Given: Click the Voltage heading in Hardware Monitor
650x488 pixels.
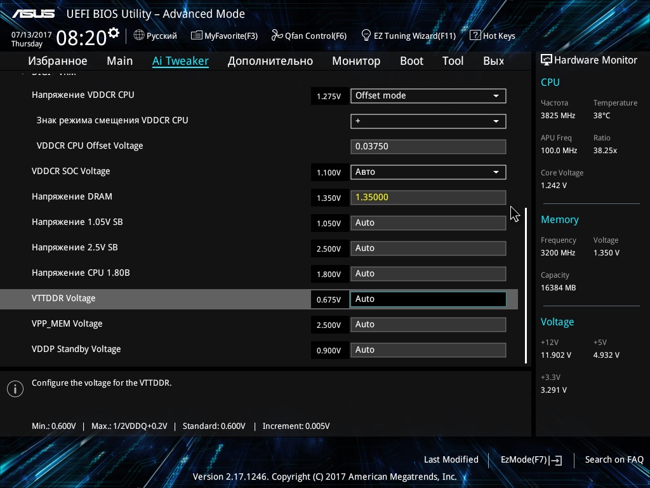Looking at the screenshot, I should 557,322.
